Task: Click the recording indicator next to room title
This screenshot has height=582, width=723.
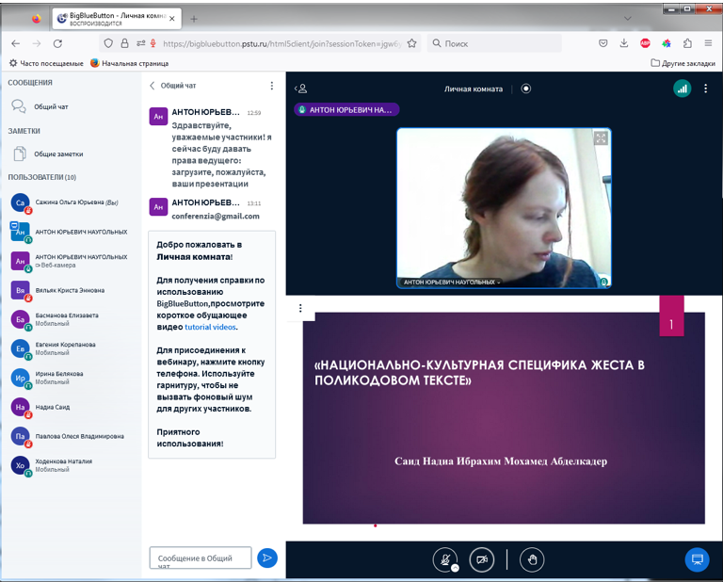Action: 526,89
